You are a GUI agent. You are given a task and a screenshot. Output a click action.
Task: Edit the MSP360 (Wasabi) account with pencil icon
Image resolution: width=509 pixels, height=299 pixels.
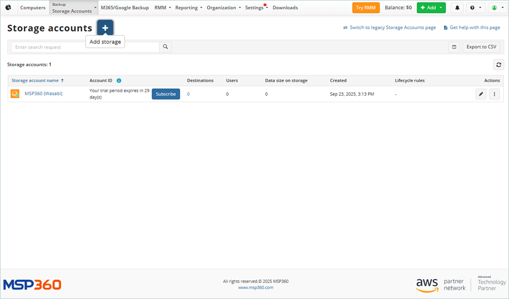point(481,94)
